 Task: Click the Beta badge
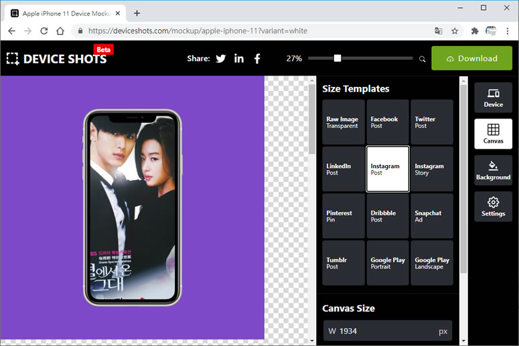[x=104, y=50]
